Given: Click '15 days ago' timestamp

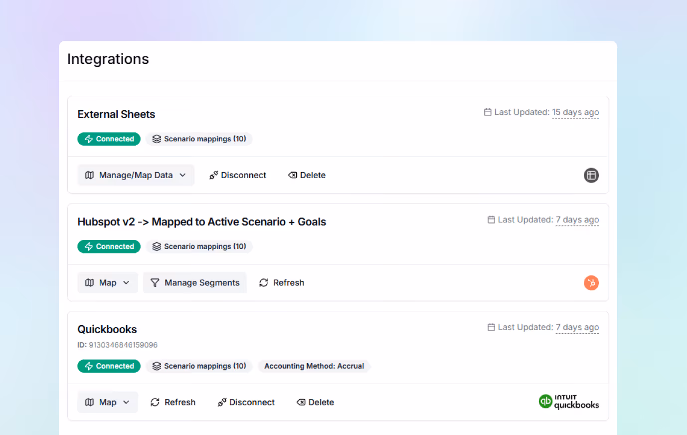Looking at the screenshot, I should [575, 112].
